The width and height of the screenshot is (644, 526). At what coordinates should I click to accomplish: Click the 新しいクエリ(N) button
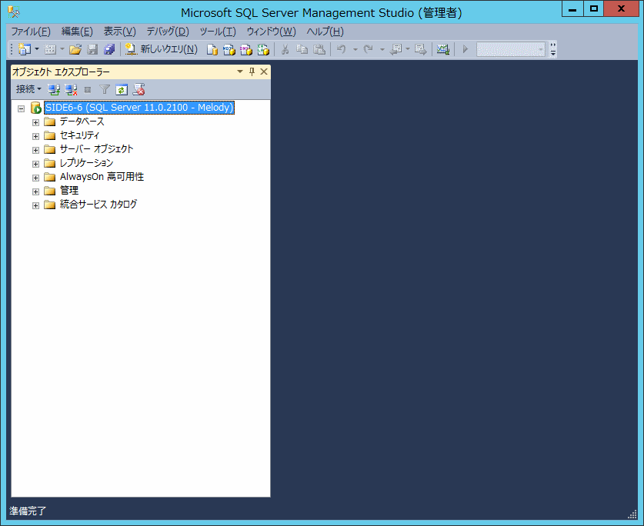pos(162,49)
